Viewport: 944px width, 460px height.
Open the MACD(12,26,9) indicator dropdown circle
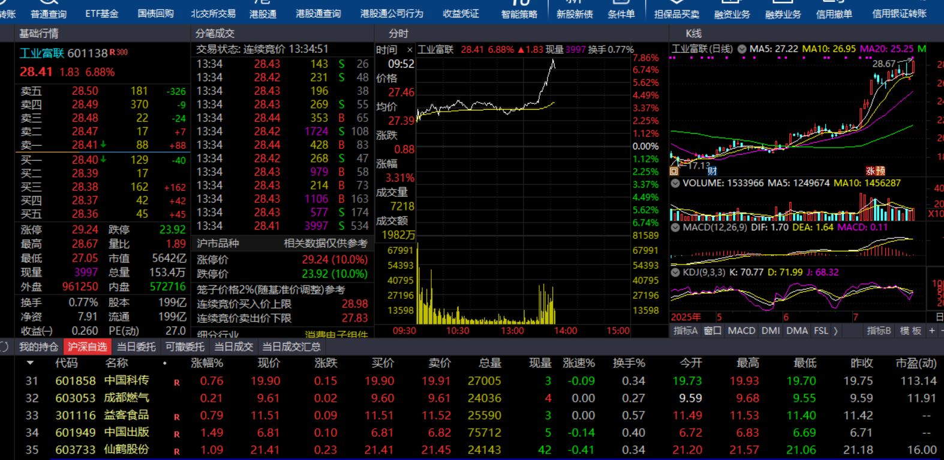pos(675,227)
